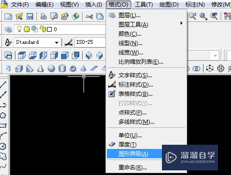Toggle the layer freeze sun icon
Viewport: 231px width, 175px height.
[27, 29]
